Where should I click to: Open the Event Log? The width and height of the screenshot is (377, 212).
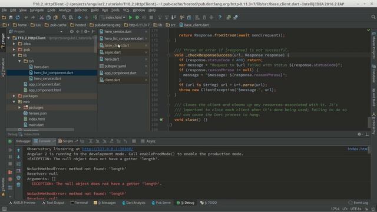358,203
